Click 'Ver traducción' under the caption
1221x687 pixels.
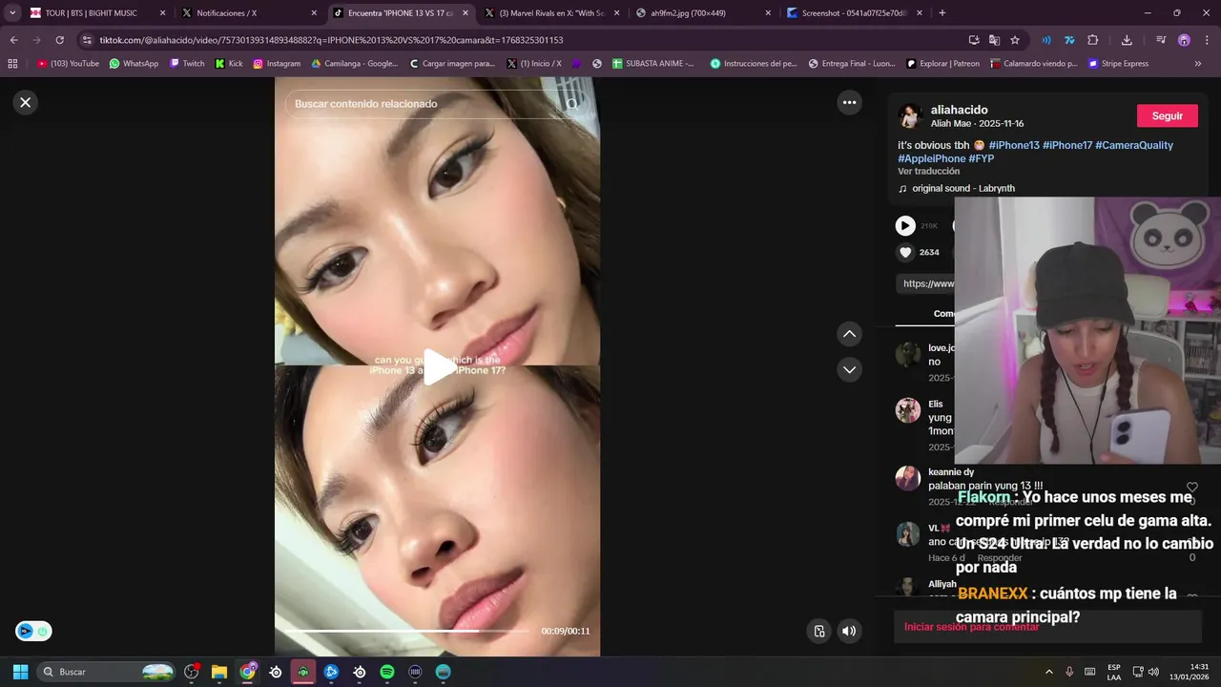tap(928, 171)
